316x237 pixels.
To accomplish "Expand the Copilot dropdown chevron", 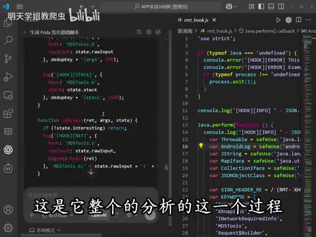I will (235, 7).
